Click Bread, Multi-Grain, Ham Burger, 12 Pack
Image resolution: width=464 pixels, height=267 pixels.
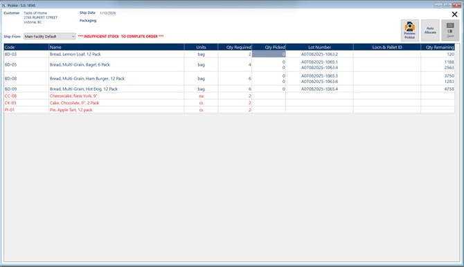(x=87, y=78)
